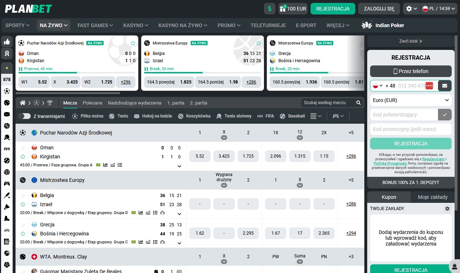The height and width of the screenshot is (273, 460).
Task: Click the Oman match progress bar
Action: [77, 73]
